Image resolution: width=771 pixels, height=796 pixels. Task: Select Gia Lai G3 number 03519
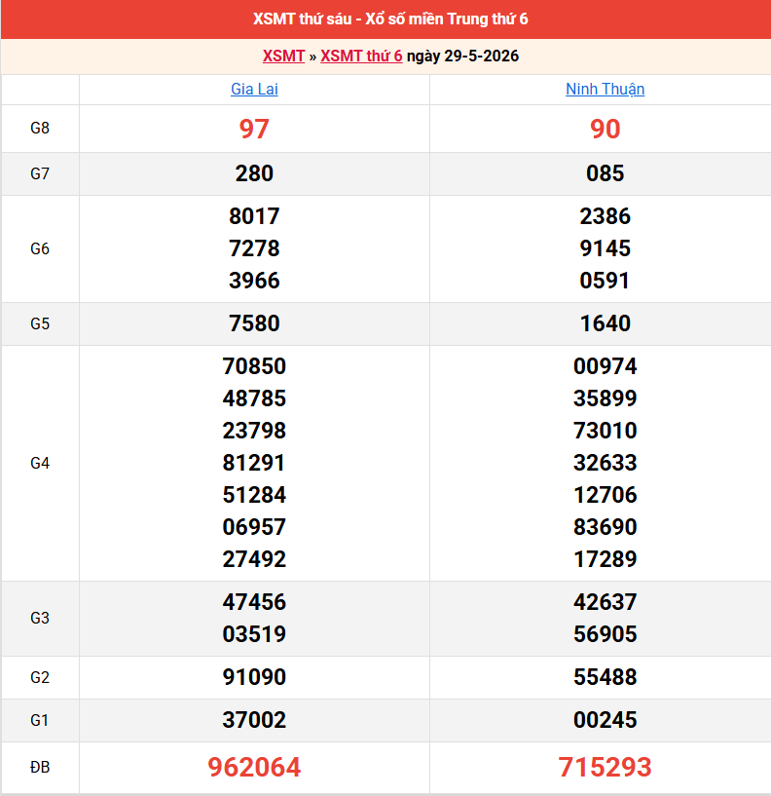254,634
